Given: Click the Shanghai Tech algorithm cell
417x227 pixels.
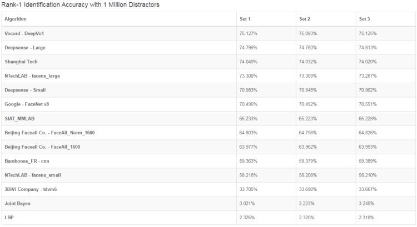Looking at the screenshot, I should tap(21, 62).
